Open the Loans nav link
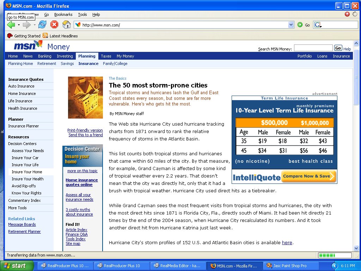361x271 pixels. pos(322,56)
